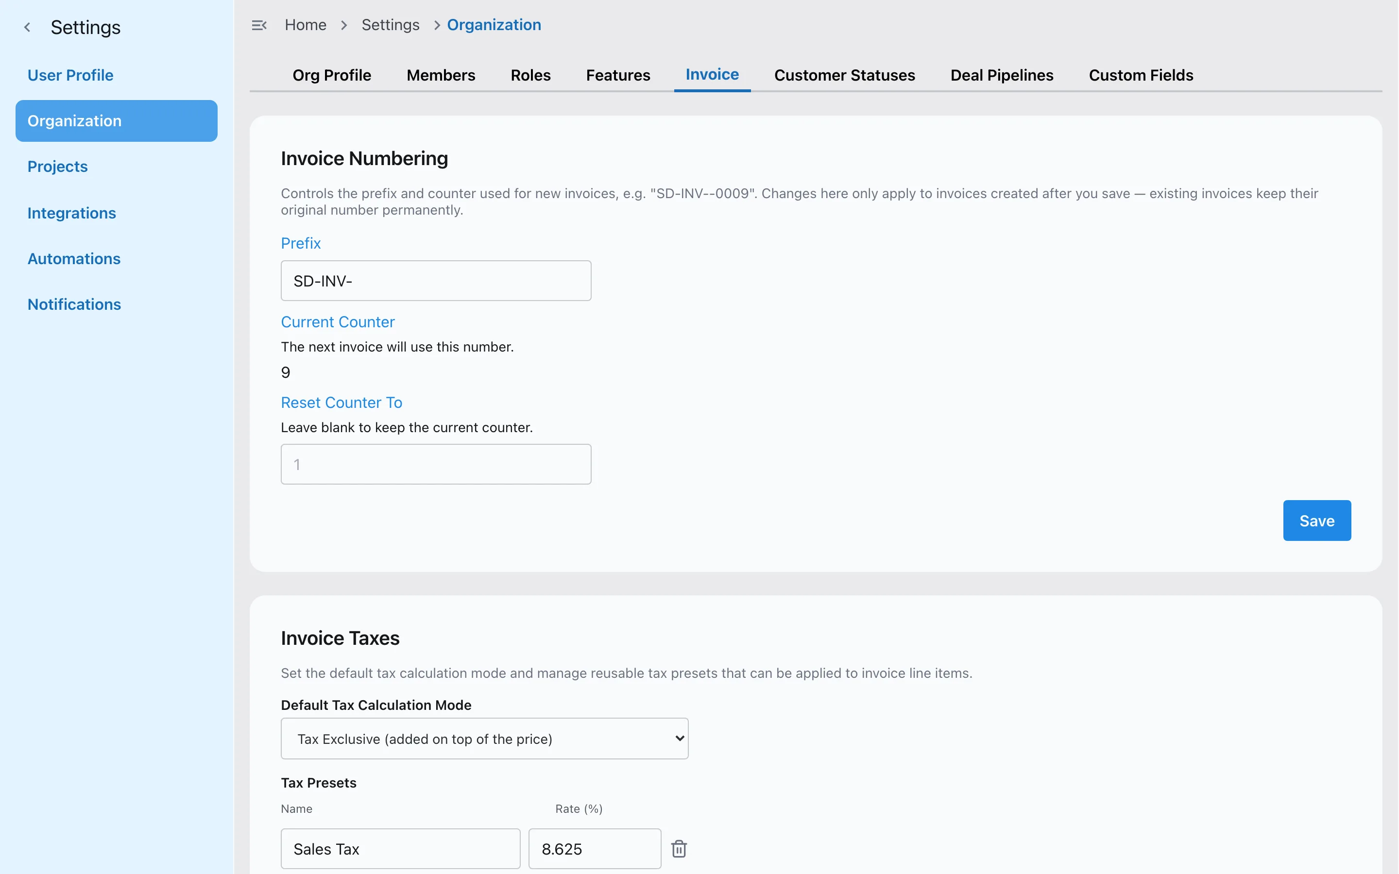Open the Custom Fields tab

pyautogui.click(x=1141, y=75)
